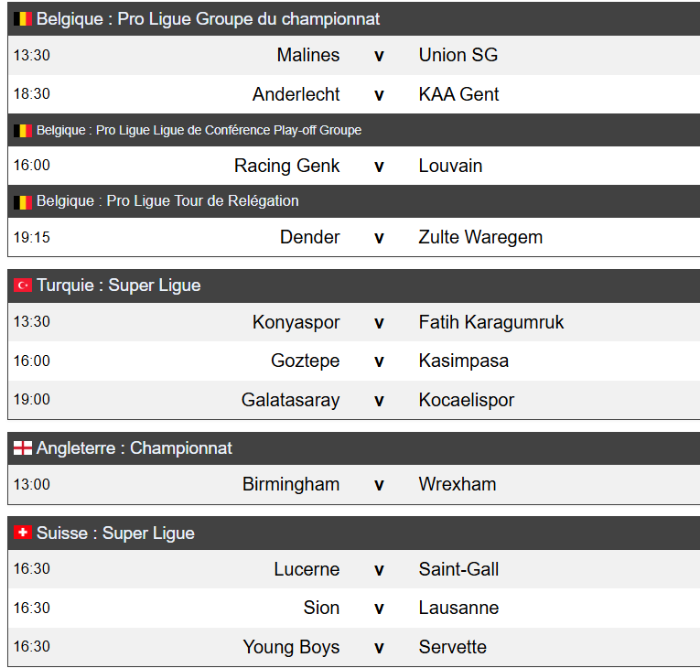Click the Belgian flag beside Conférence Play-off Groupe

tap(23, 131)
